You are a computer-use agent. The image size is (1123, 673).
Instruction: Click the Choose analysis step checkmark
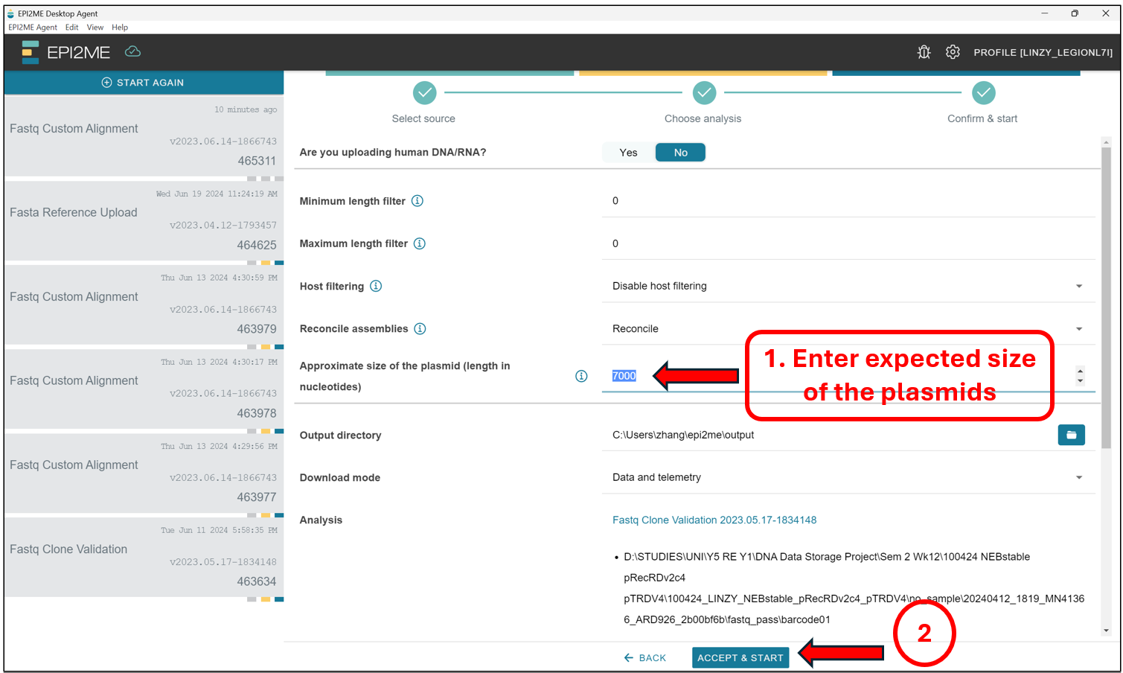click(x=704, y=93)
